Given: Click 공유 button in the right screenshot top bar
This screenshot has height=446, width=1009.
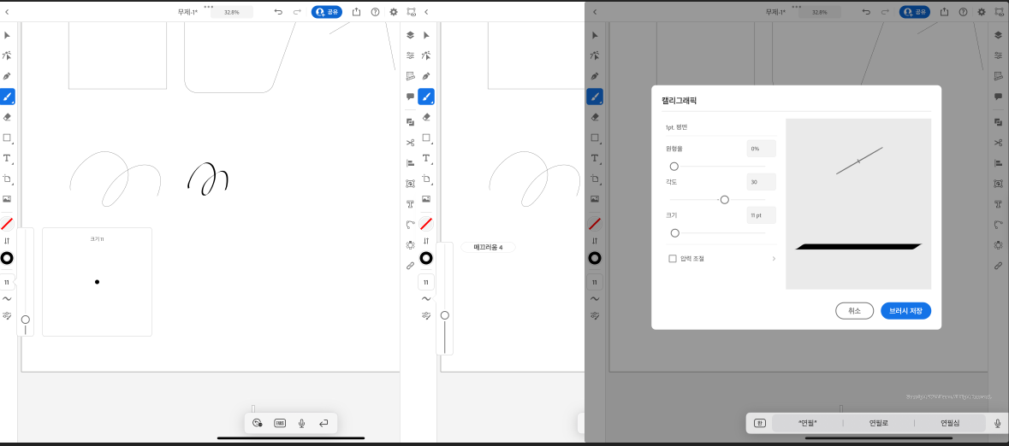Looking at the screenshot, I should click(x=914, y=12).
